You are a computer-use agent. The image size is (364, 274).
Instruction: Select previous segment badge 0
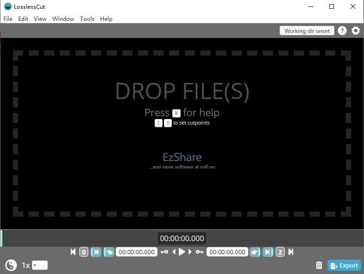coord(84,252)
